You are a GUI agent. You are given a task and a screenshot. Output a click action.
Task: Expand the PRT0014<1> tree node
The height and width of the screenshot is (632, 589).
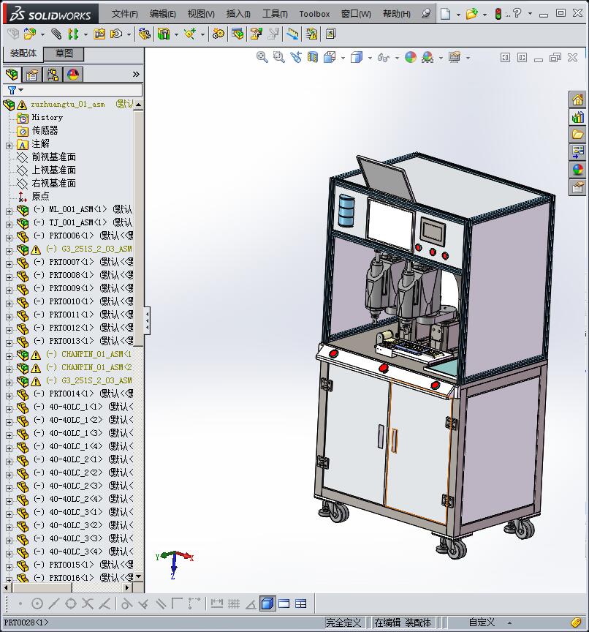(9, 396)
